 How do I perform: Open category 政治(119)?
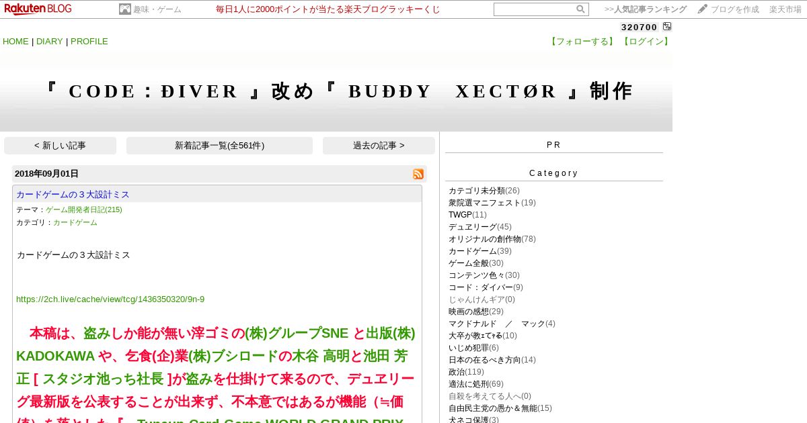[x=466, y=372]
